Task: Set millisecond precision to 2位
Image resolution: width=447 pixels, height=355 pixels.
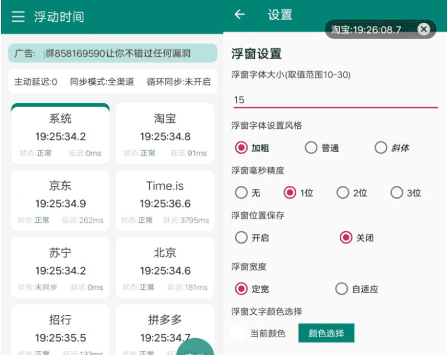Action: [x=343, y=193]
